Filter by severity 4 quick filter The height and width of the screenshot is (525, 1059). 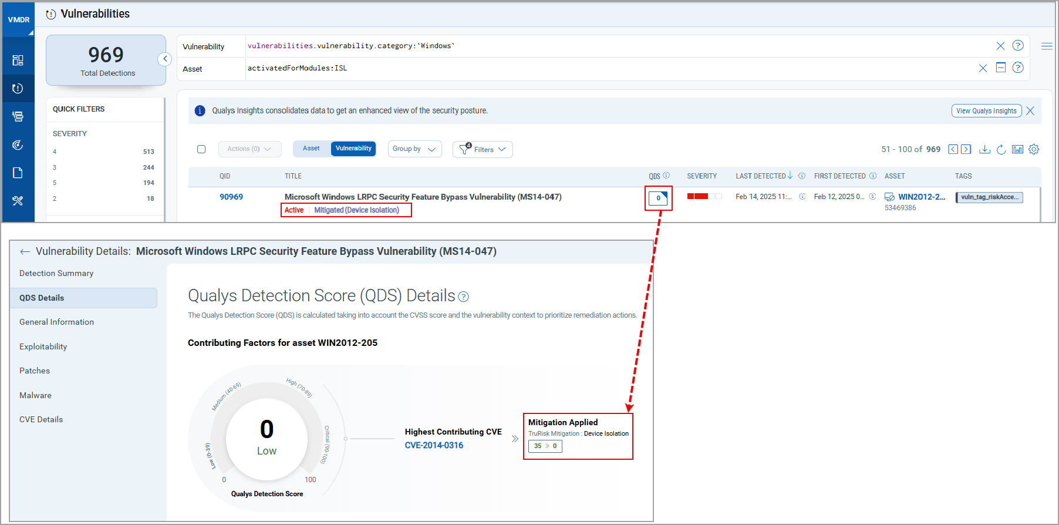click(103, 152)
